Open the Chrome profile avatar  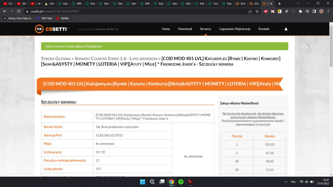pos(321,11)
